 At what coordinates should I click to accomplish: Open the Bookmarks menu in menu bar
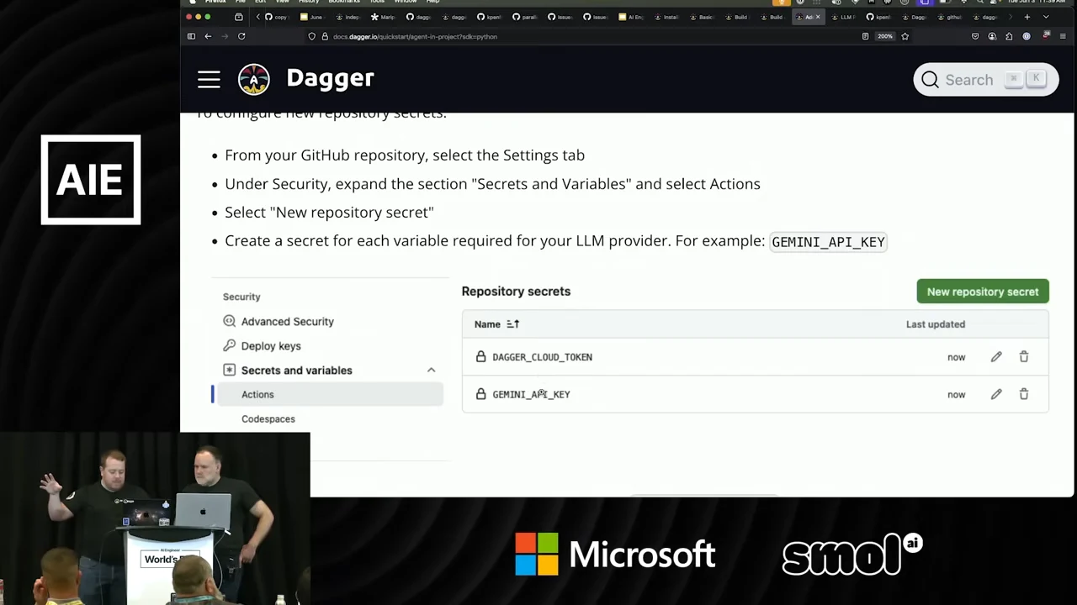[343, 2]
